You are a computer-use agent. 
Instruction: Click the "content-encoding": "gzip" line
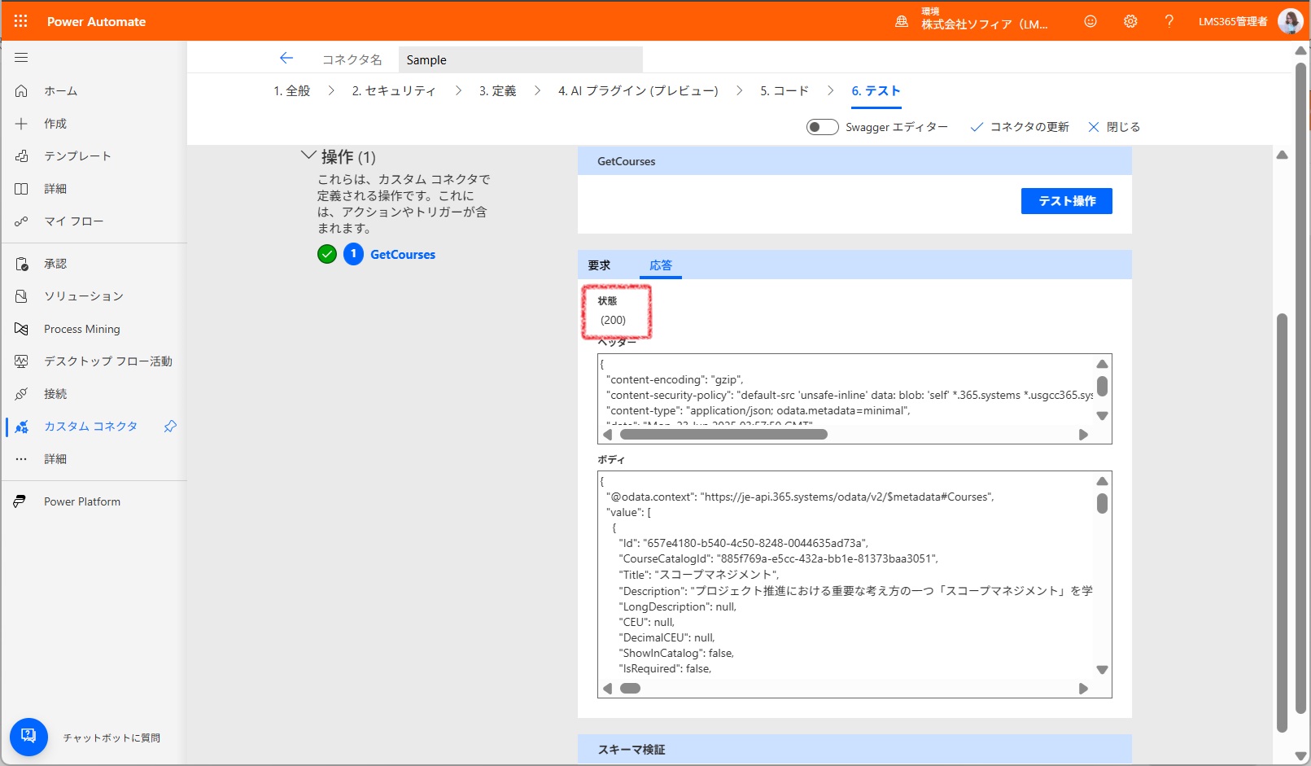tap(675, 380)
